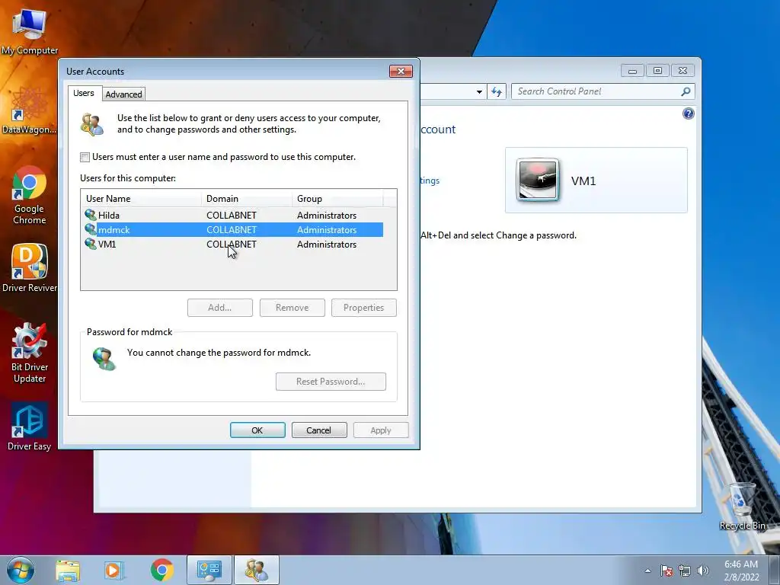Image resolution: width=780 pixels, height=585 pixels.
Task: Click the VM1 account picture
Action: tap(538, 180)
